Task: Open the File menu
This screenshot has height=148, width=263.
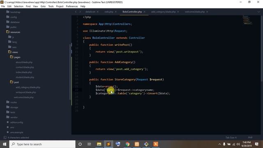Action: pos(3,7)
